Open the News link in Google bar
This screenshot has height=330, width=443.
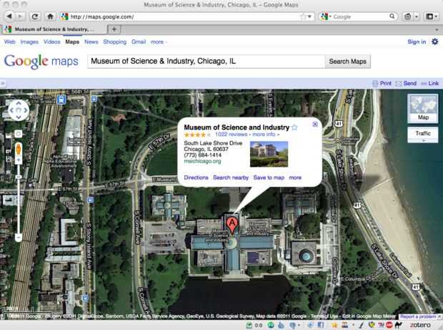click(x=91, y=42)
